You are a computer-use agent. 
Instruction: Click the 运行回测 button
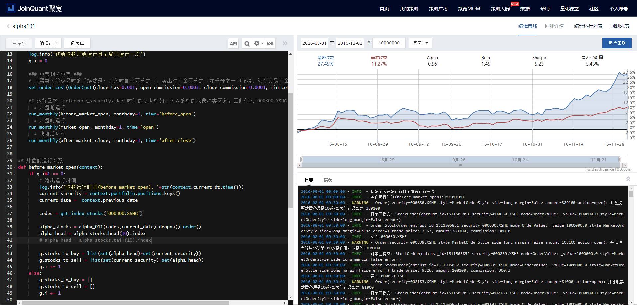(617, 43)
